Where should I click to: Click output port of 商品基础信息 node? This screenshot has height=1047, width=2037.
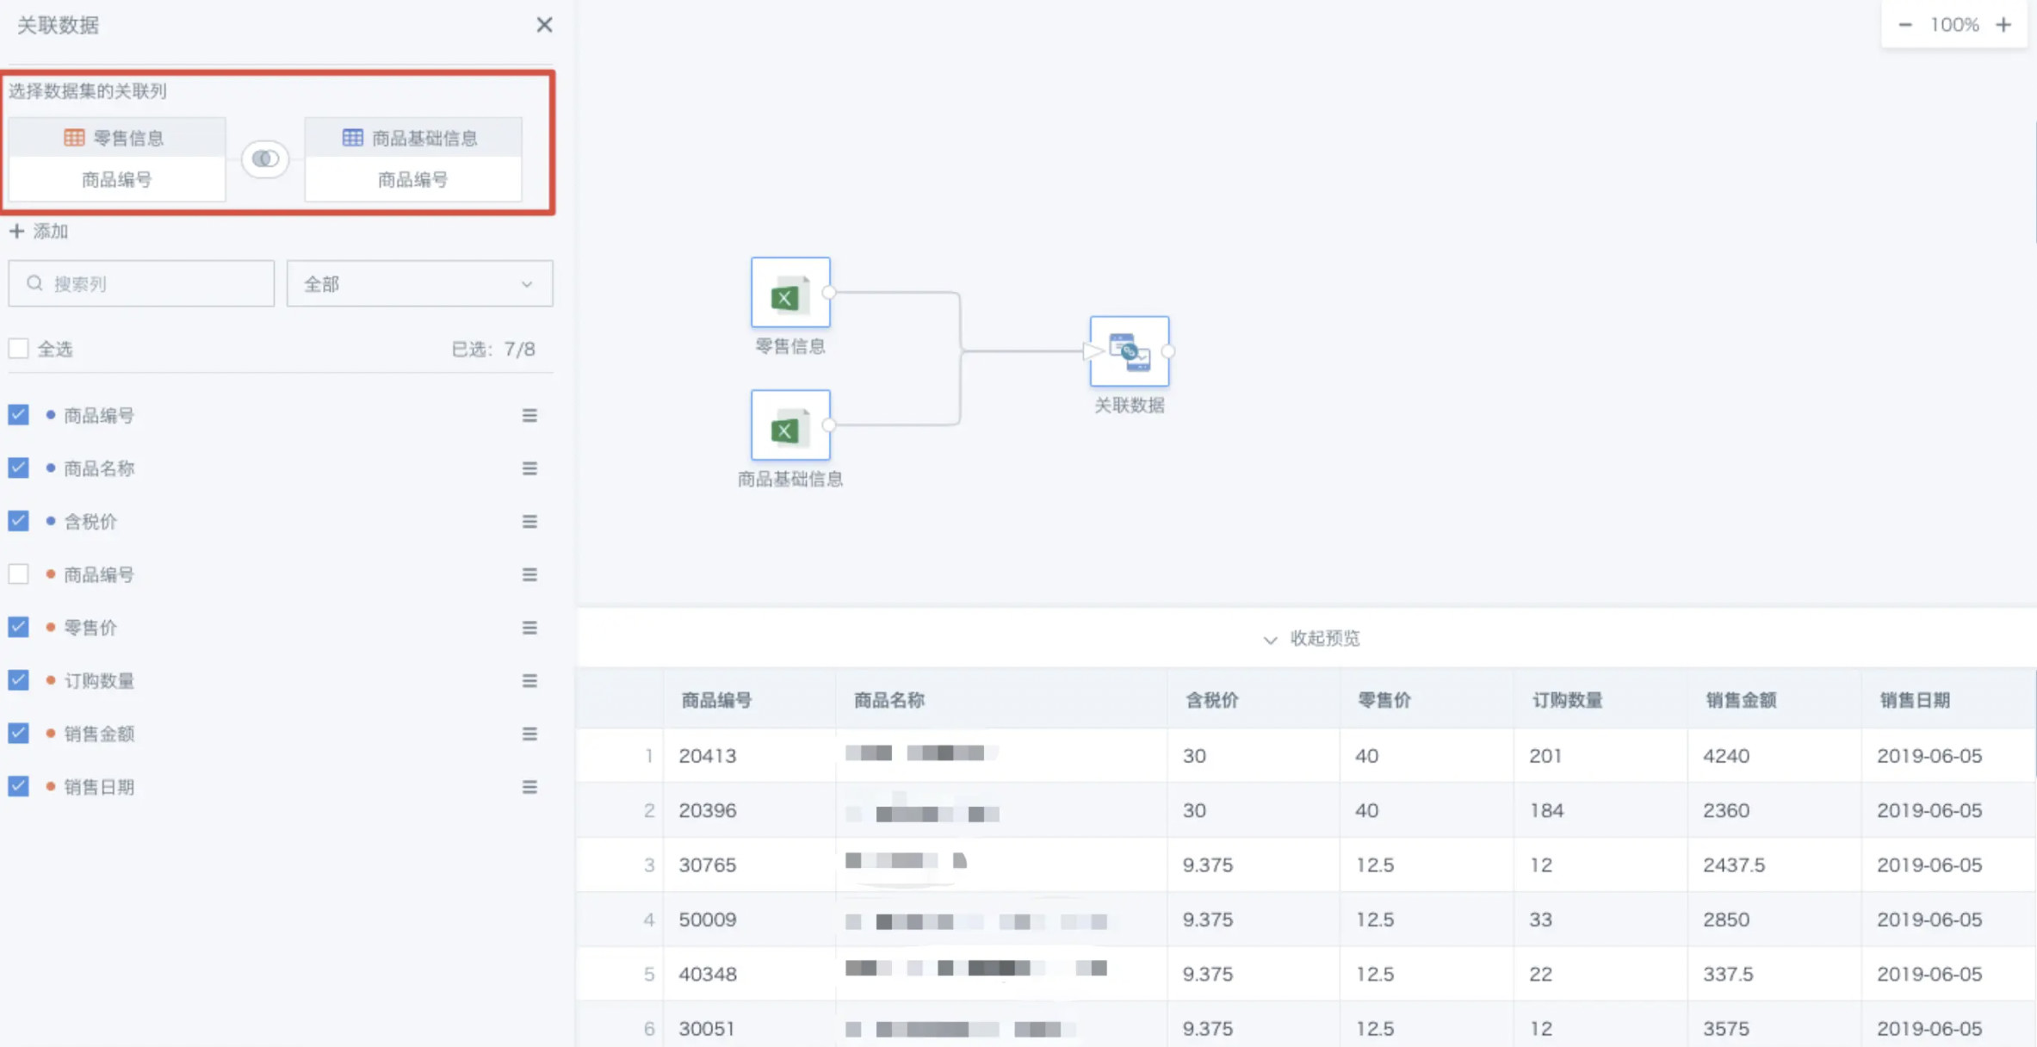[x=829, y=424]
